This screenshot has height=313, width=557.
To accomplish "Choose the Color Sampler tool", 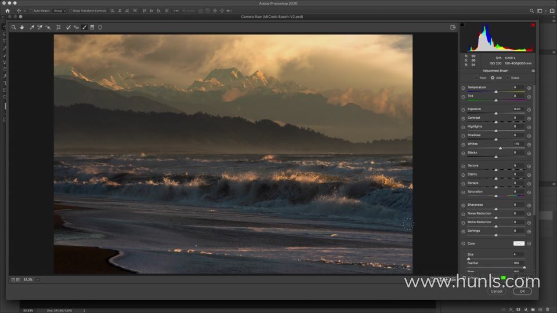I will tap(40, 27).
